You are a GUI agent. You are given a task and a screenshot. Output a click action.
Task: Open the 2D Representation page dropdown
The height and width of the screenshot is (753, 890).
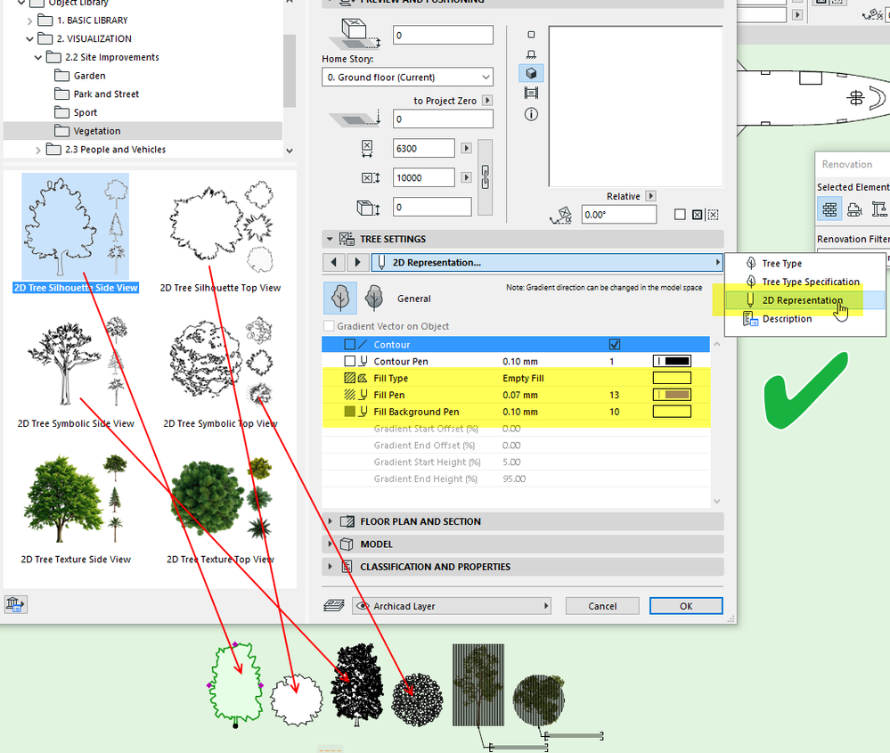(547, 262)
